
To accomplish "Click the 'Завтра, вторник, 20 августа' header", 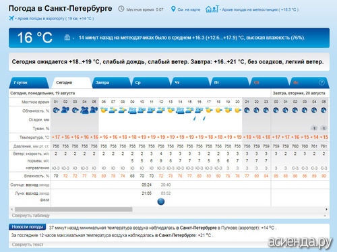I will point(299,93).
